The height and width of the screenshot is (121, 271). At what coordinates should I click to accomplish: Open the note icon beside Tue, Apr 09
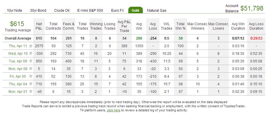[31, 61]
